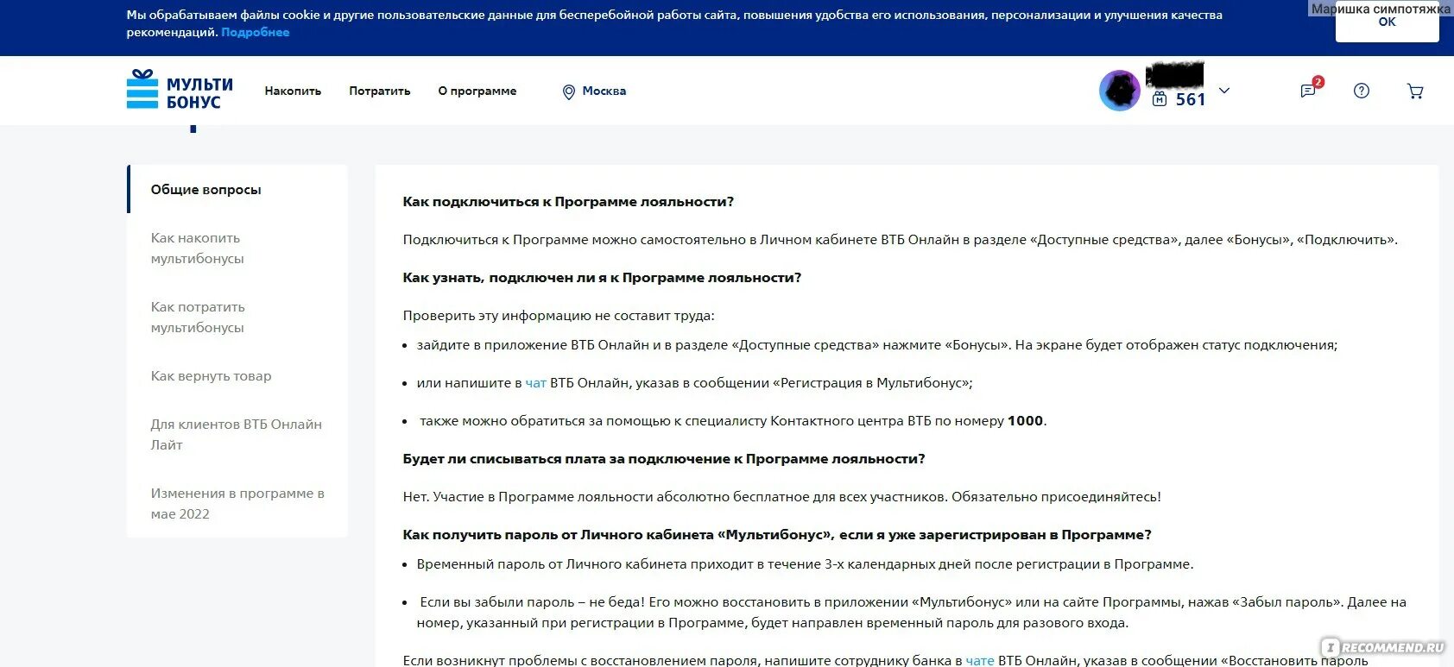The height and width of the screenshot is (667, 1454).
Task: Click Подробнее link in cookie banner
Action: [x=256, y=32]
